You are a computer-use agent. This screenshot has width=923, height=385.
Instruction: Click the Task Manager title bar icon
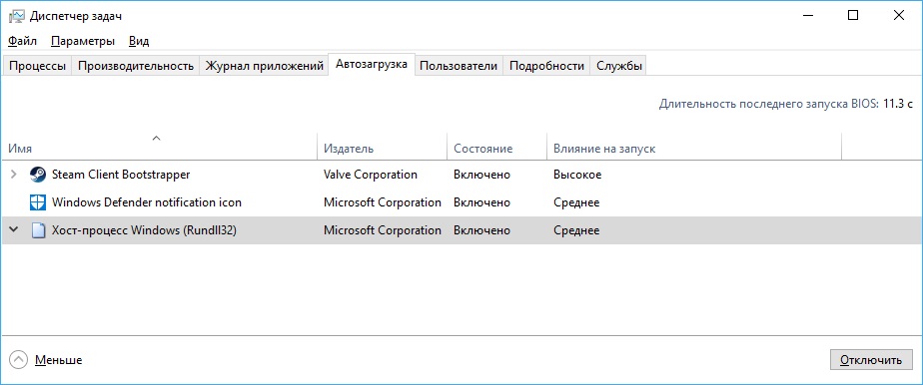(16, 16)
